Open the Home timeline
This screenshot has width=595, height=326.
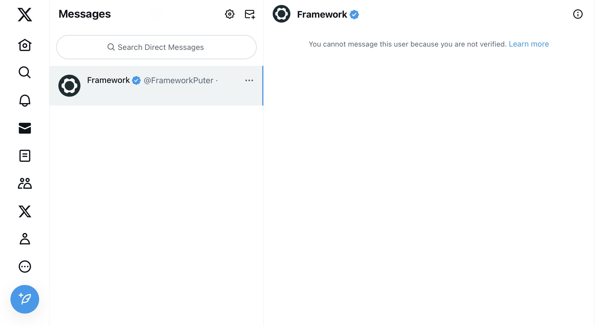tap(25, 45)
